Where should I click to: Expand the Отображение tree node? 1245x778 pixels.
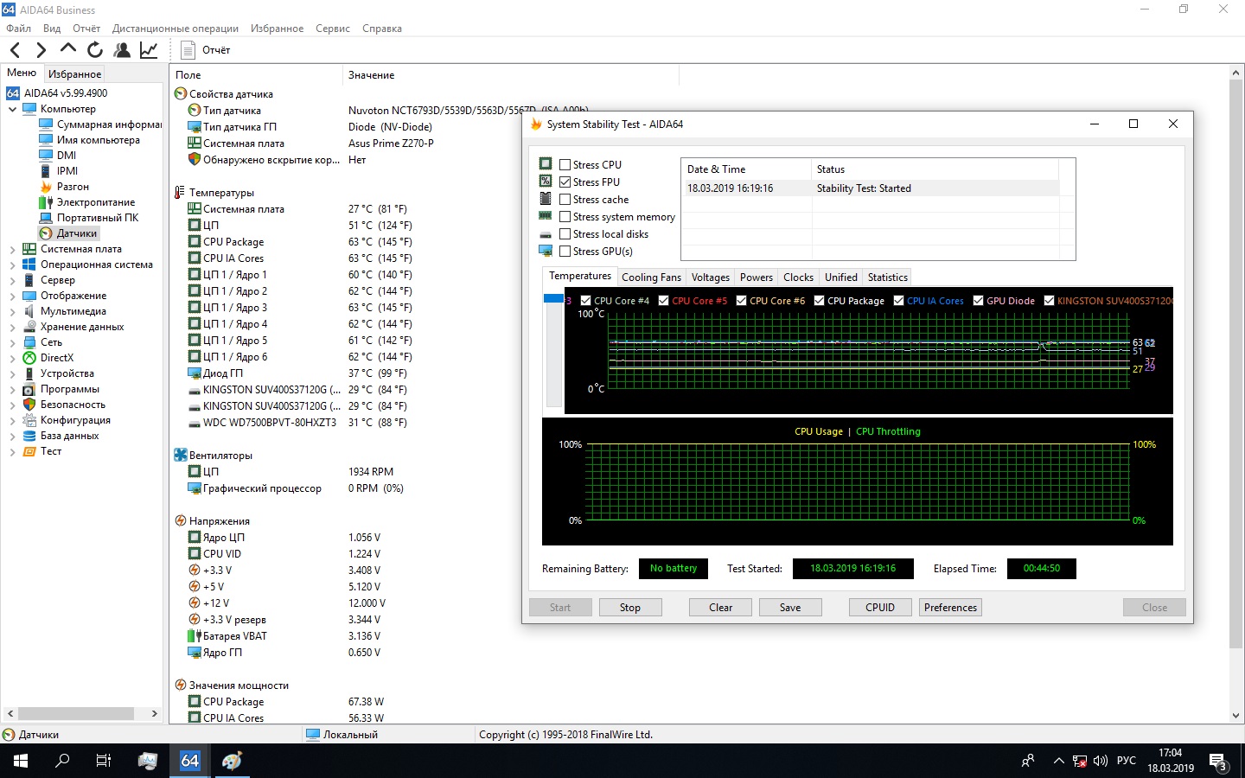[12, 296]
